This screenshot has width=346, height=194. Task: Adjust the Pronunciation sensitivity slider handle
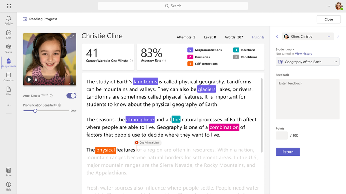pyautogui.click(x=35, y=111)
